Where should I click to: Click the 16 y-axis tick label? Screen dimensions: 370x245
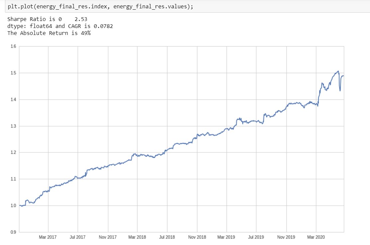(13, 46)
